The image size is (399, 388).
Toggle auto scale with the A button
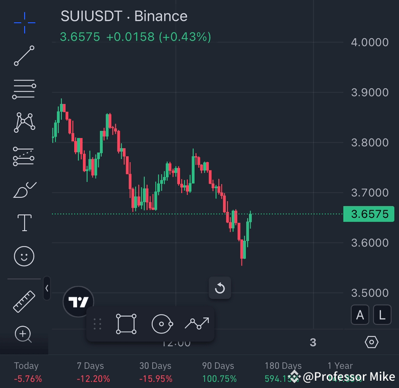coord(360,315)
